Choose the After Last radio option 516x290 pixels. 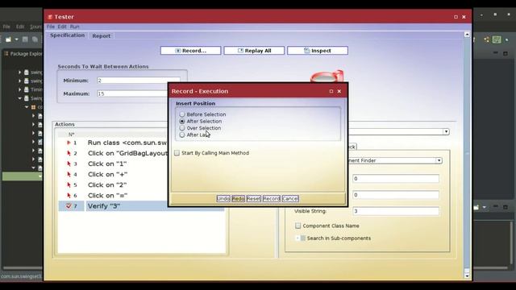click(x=182, y=135)
